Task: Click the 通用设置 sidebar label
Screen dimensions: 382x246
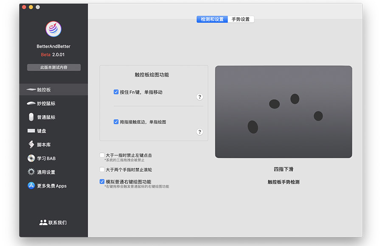Action: [x=46, y=172]
